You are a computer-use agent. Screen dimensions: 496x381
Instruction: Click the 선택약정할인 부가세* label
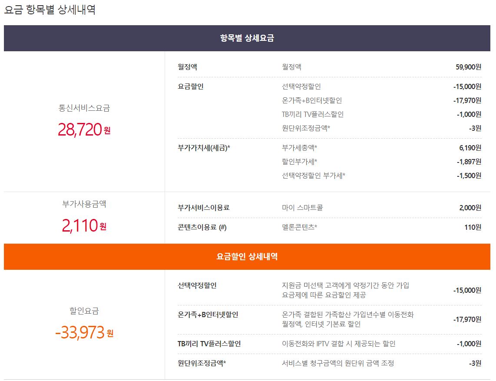[314, 176]
